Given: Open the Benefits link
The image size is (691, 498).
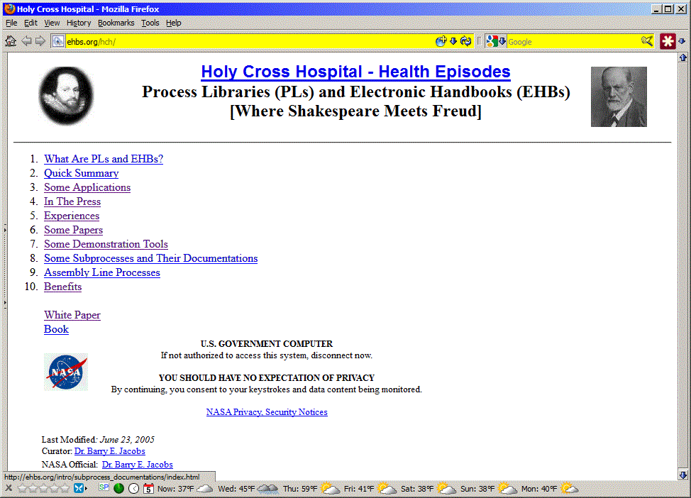Looking at the screenshot, I should point(62,287).
